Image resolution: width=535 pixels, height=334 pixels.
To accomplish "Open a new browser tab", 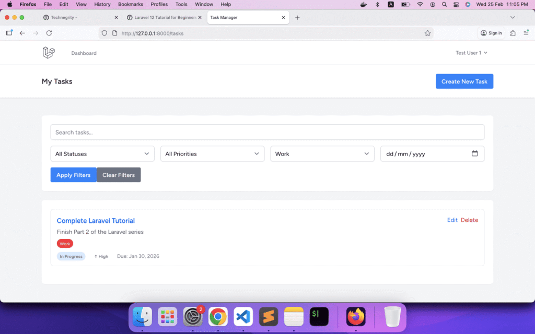I will [297, 17].
